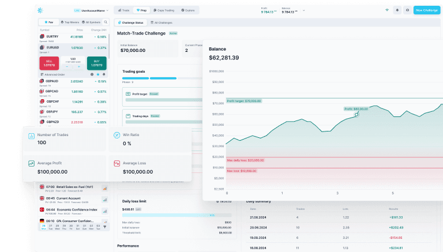The width and height of the screenshot is (443, 252).
Task: Select the GBPCHF row
Action: [73, 103]
